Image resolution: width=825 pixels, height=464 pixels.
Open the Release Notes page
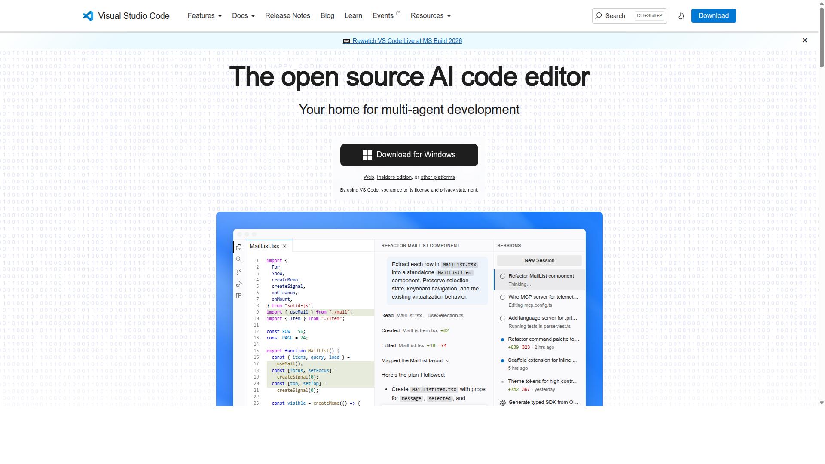coord(287,16)
